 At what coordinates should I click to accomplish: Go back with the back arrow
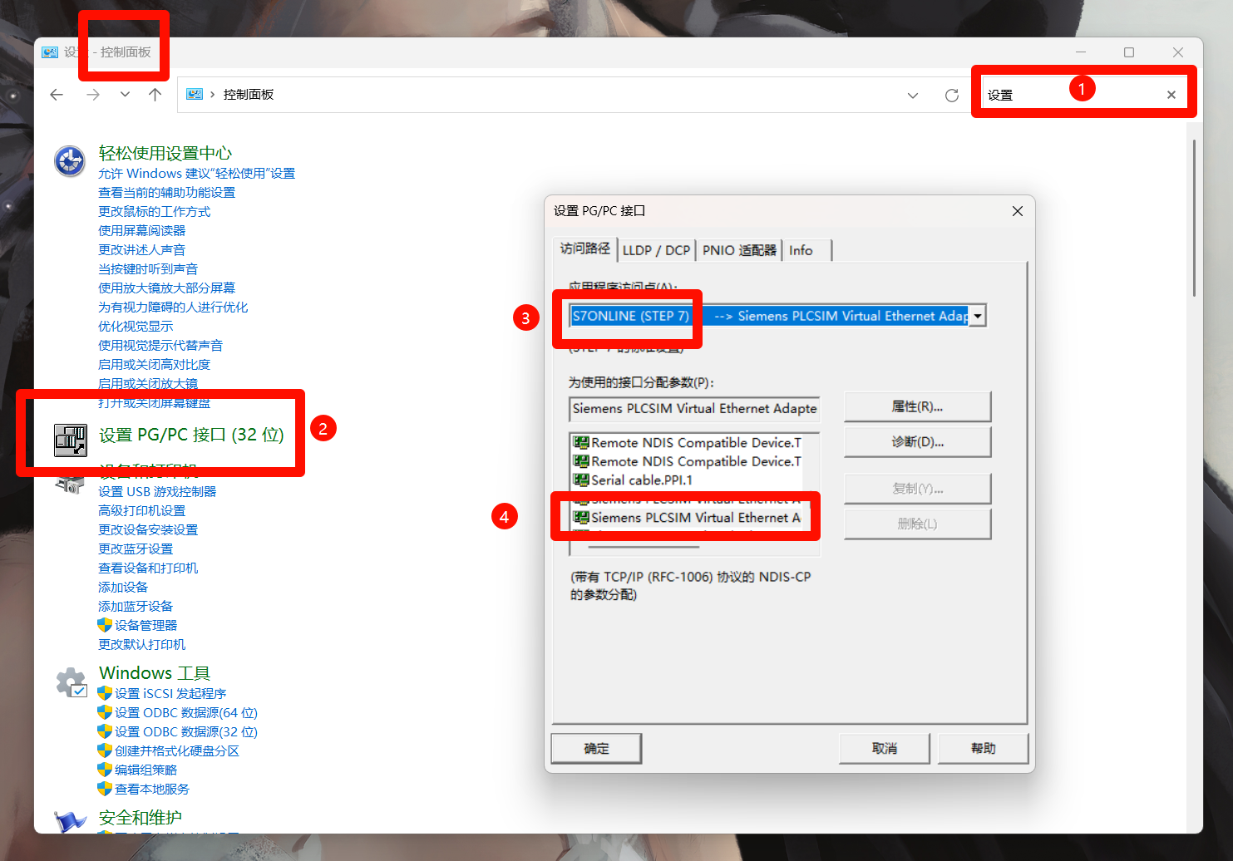(57, 95)
